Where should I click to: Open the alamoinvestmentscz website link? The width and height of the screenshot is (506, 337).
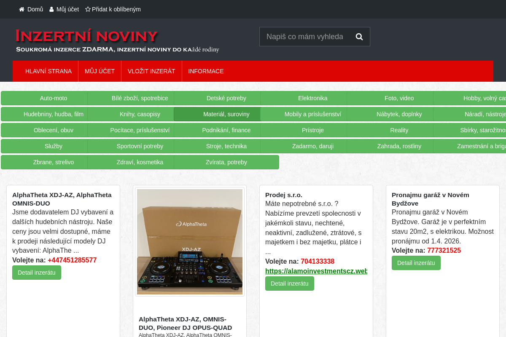tap(316, 271)
